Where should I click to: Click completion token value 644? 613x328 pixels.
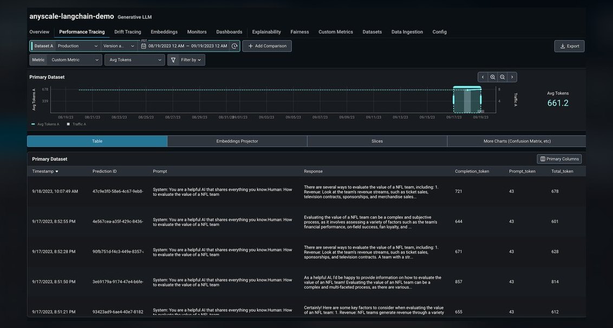pos(459,222)
